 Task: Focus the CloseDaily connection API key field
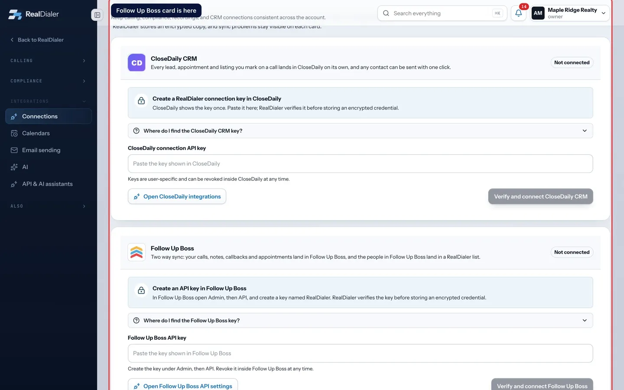[x=360, y=164]
